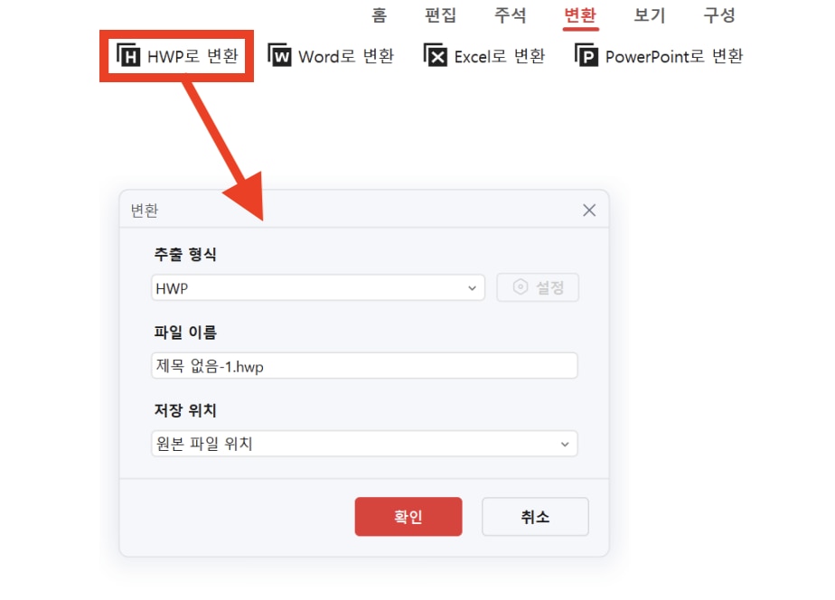Click the 취소 button
The width and height of the screenshot is (835, 600).
click(535, 516)
